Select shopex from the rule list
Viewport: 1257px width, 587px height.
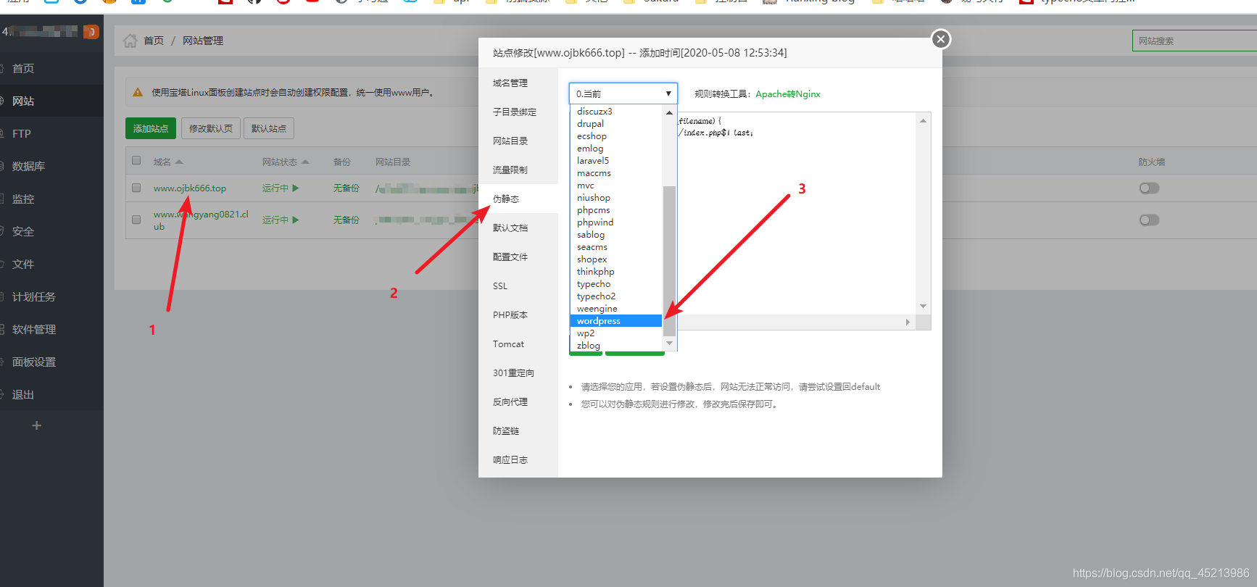pos(616,259)
